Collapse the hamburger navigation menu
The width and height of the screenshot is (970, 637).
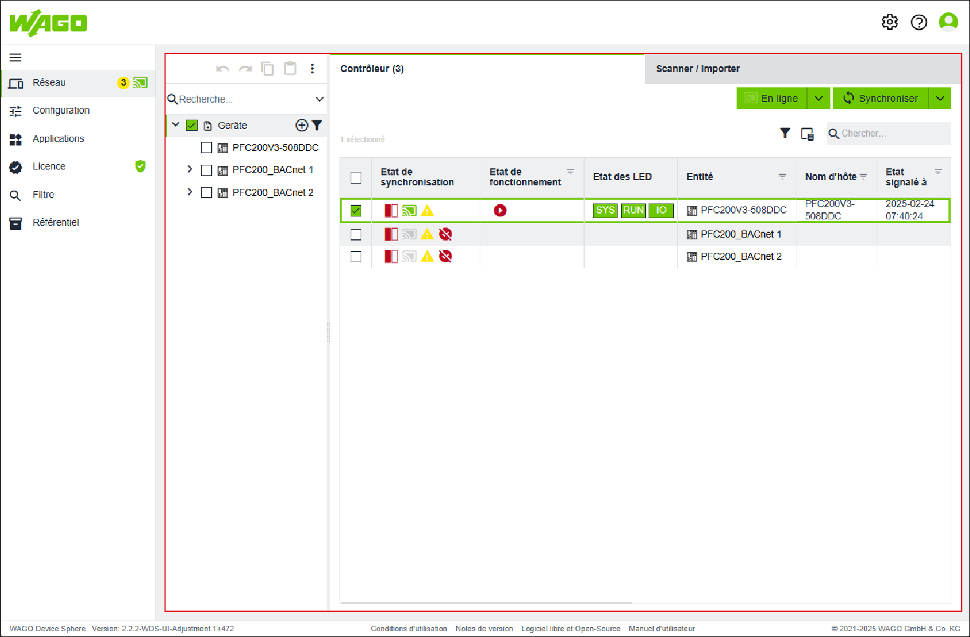pyautogui.click(x=16, y=57)
